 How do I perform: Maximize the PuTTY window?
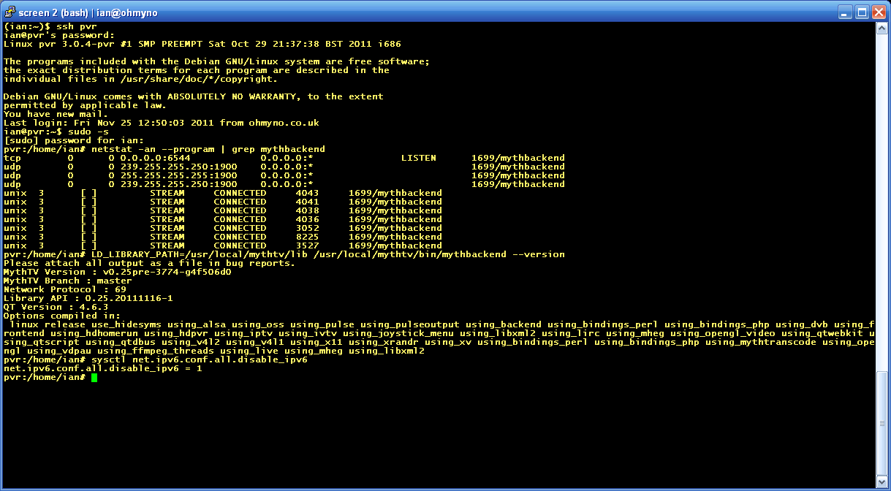tap(861, 12)
